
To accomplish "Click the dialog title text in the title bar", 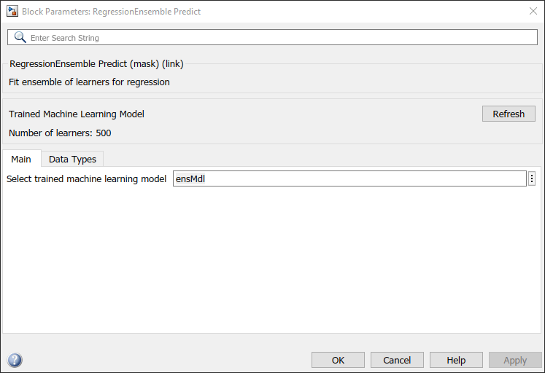I will (111, 12).
